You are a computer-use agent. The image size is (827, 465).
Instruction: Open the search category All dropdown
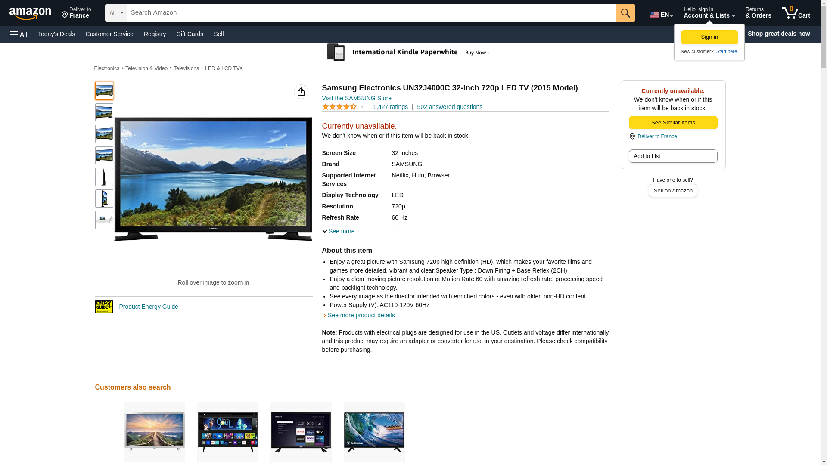click(116, 13)
